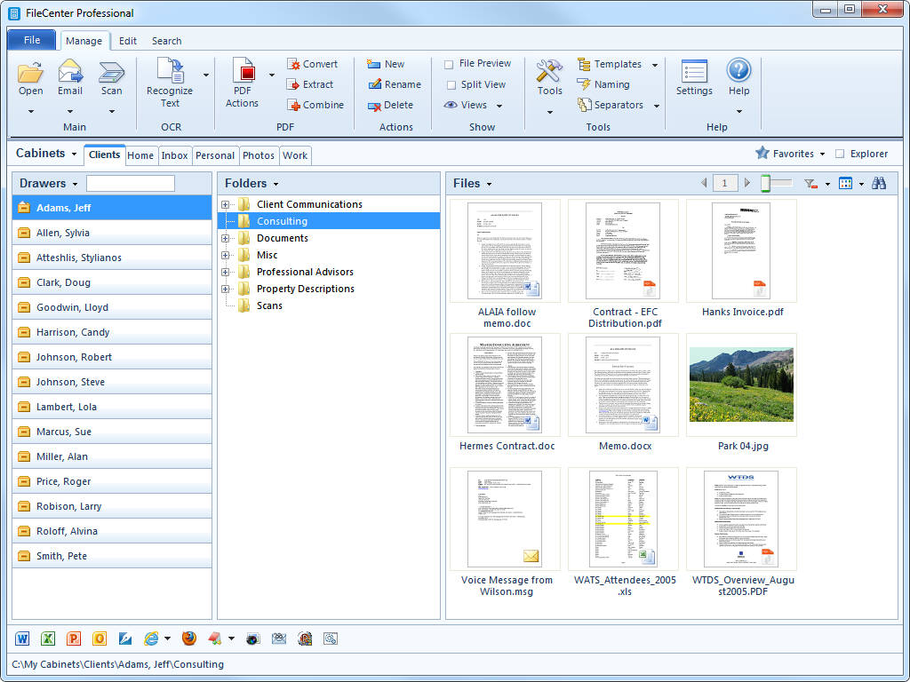
Task: Adjust the thumbnail size slider
Action: (765, 183)
